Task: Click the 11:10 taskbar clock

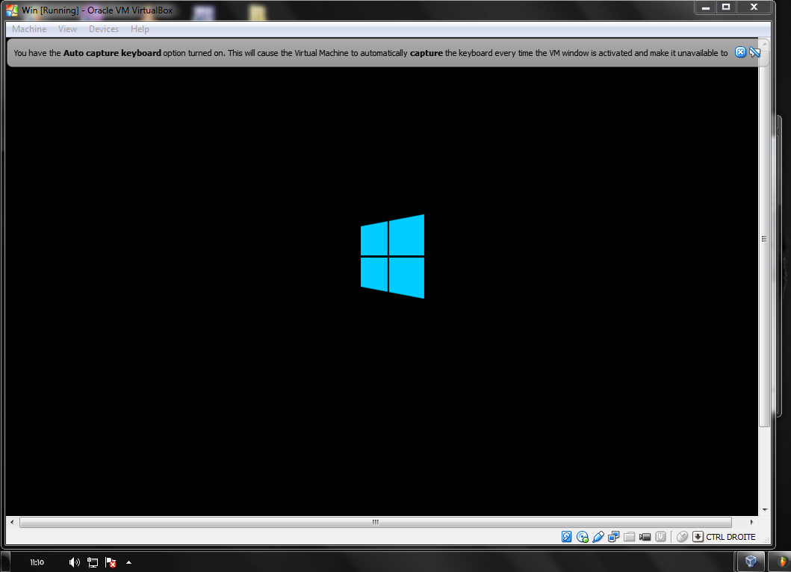Action: pyautogui.click(x=37, y=562)
